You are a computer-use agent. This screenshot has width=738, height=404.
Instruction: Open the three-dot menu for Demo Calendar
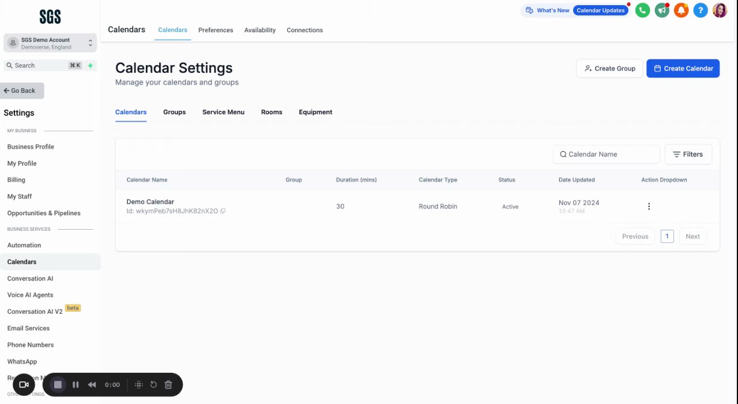(649, 207)
